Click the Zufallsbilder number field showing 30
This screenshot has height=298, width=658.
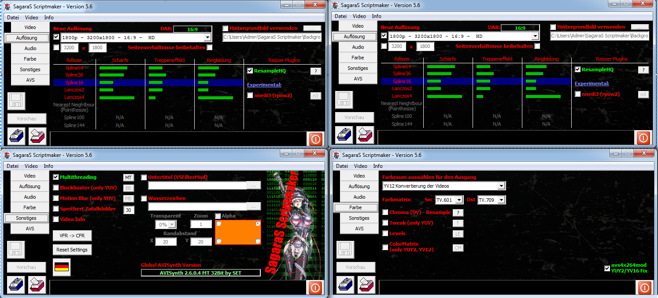[128, 210]
